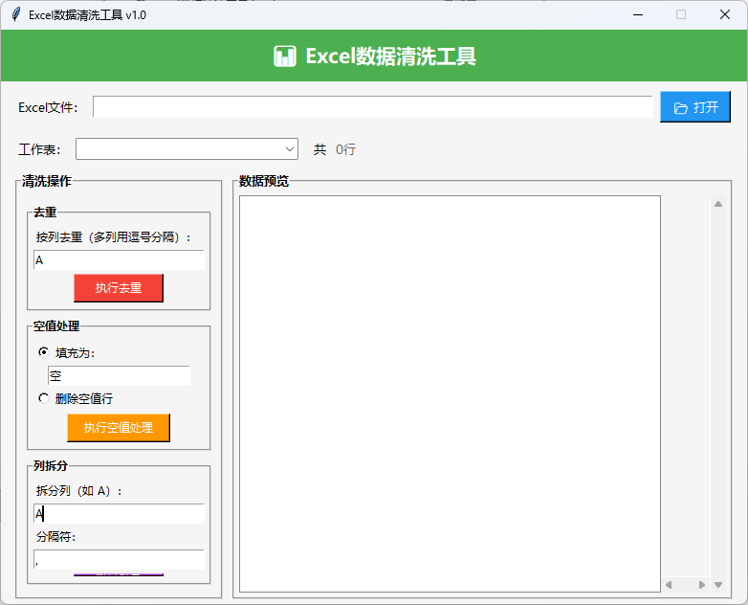Click the 拆分列 column input field
This screenshot has width=748, height=605.
(x=119, y=514)
